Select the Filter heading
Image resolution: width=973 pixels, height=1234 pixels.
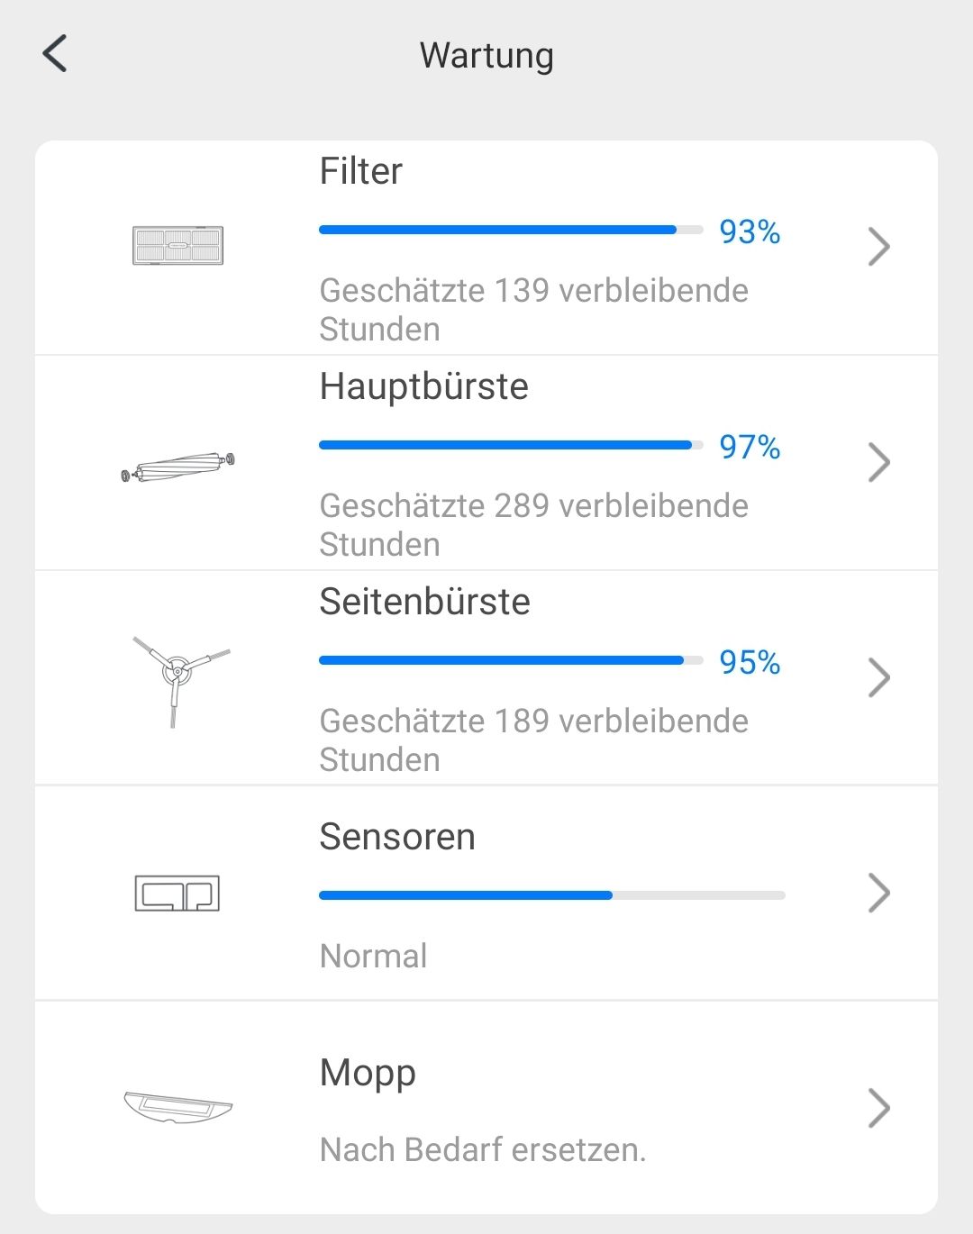pos(361,171)
